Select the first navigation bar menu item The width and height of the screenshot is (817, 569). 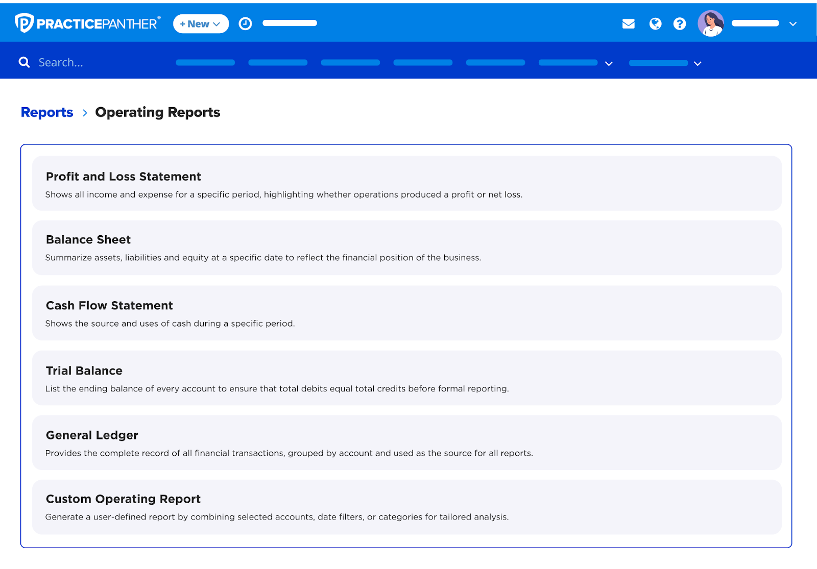pyautogui.click(x=205, y=63)
